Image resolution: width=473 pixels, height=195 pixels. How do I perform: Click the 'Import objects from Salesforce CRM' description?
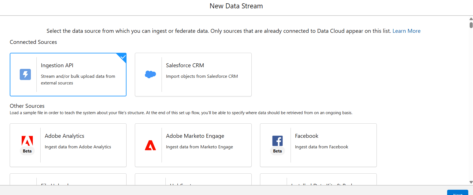[x=202, y=76]
